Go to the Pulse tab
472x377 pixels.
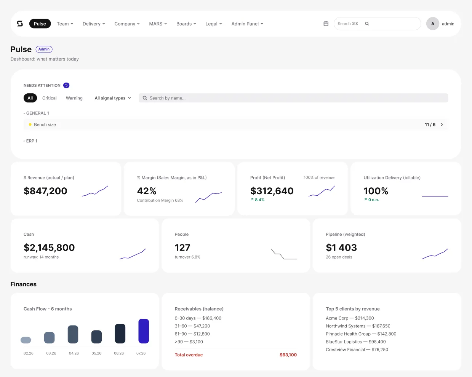pos(40,24)
